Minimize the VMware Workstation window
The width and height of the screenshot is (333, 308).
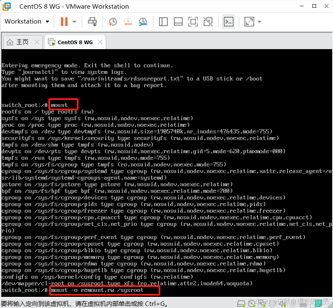pyautogui.click(x=302, y=6)
